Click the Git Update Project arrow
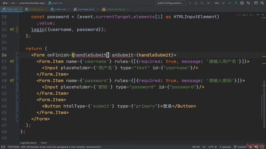266x149 pixels. coord(224,3)
